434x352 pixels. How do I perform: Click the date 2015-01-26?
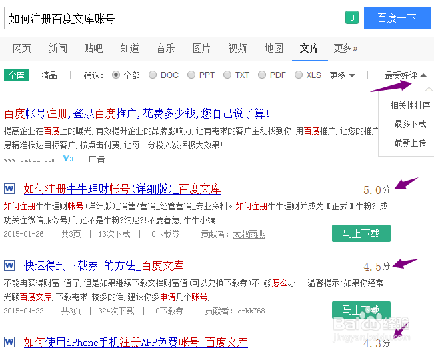tap(23, 234)
